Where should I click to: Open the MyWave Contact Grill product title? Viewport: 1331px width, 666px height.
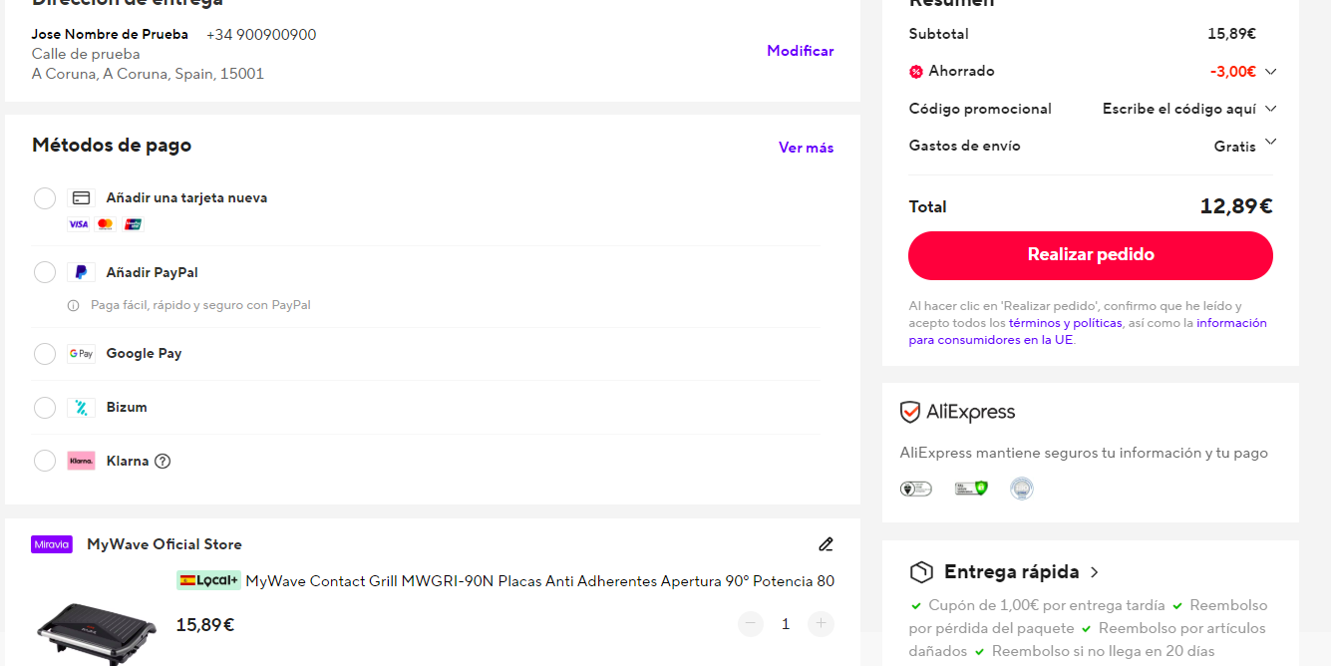tap(540, 581)
